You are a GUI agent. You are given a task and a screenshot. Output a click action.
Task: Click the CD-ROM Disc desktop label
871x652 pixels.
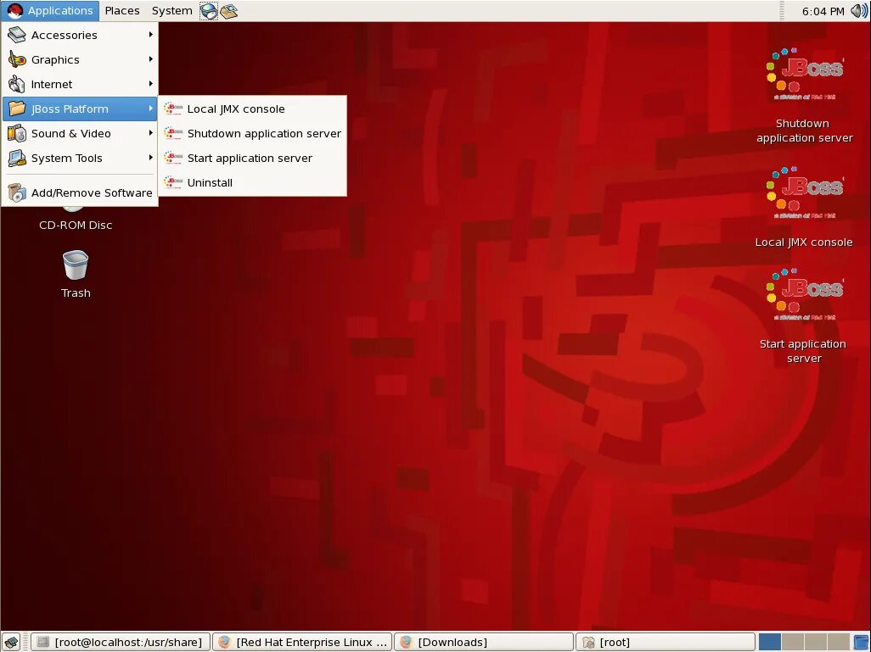pyautogui.click(x=76, y=225)
